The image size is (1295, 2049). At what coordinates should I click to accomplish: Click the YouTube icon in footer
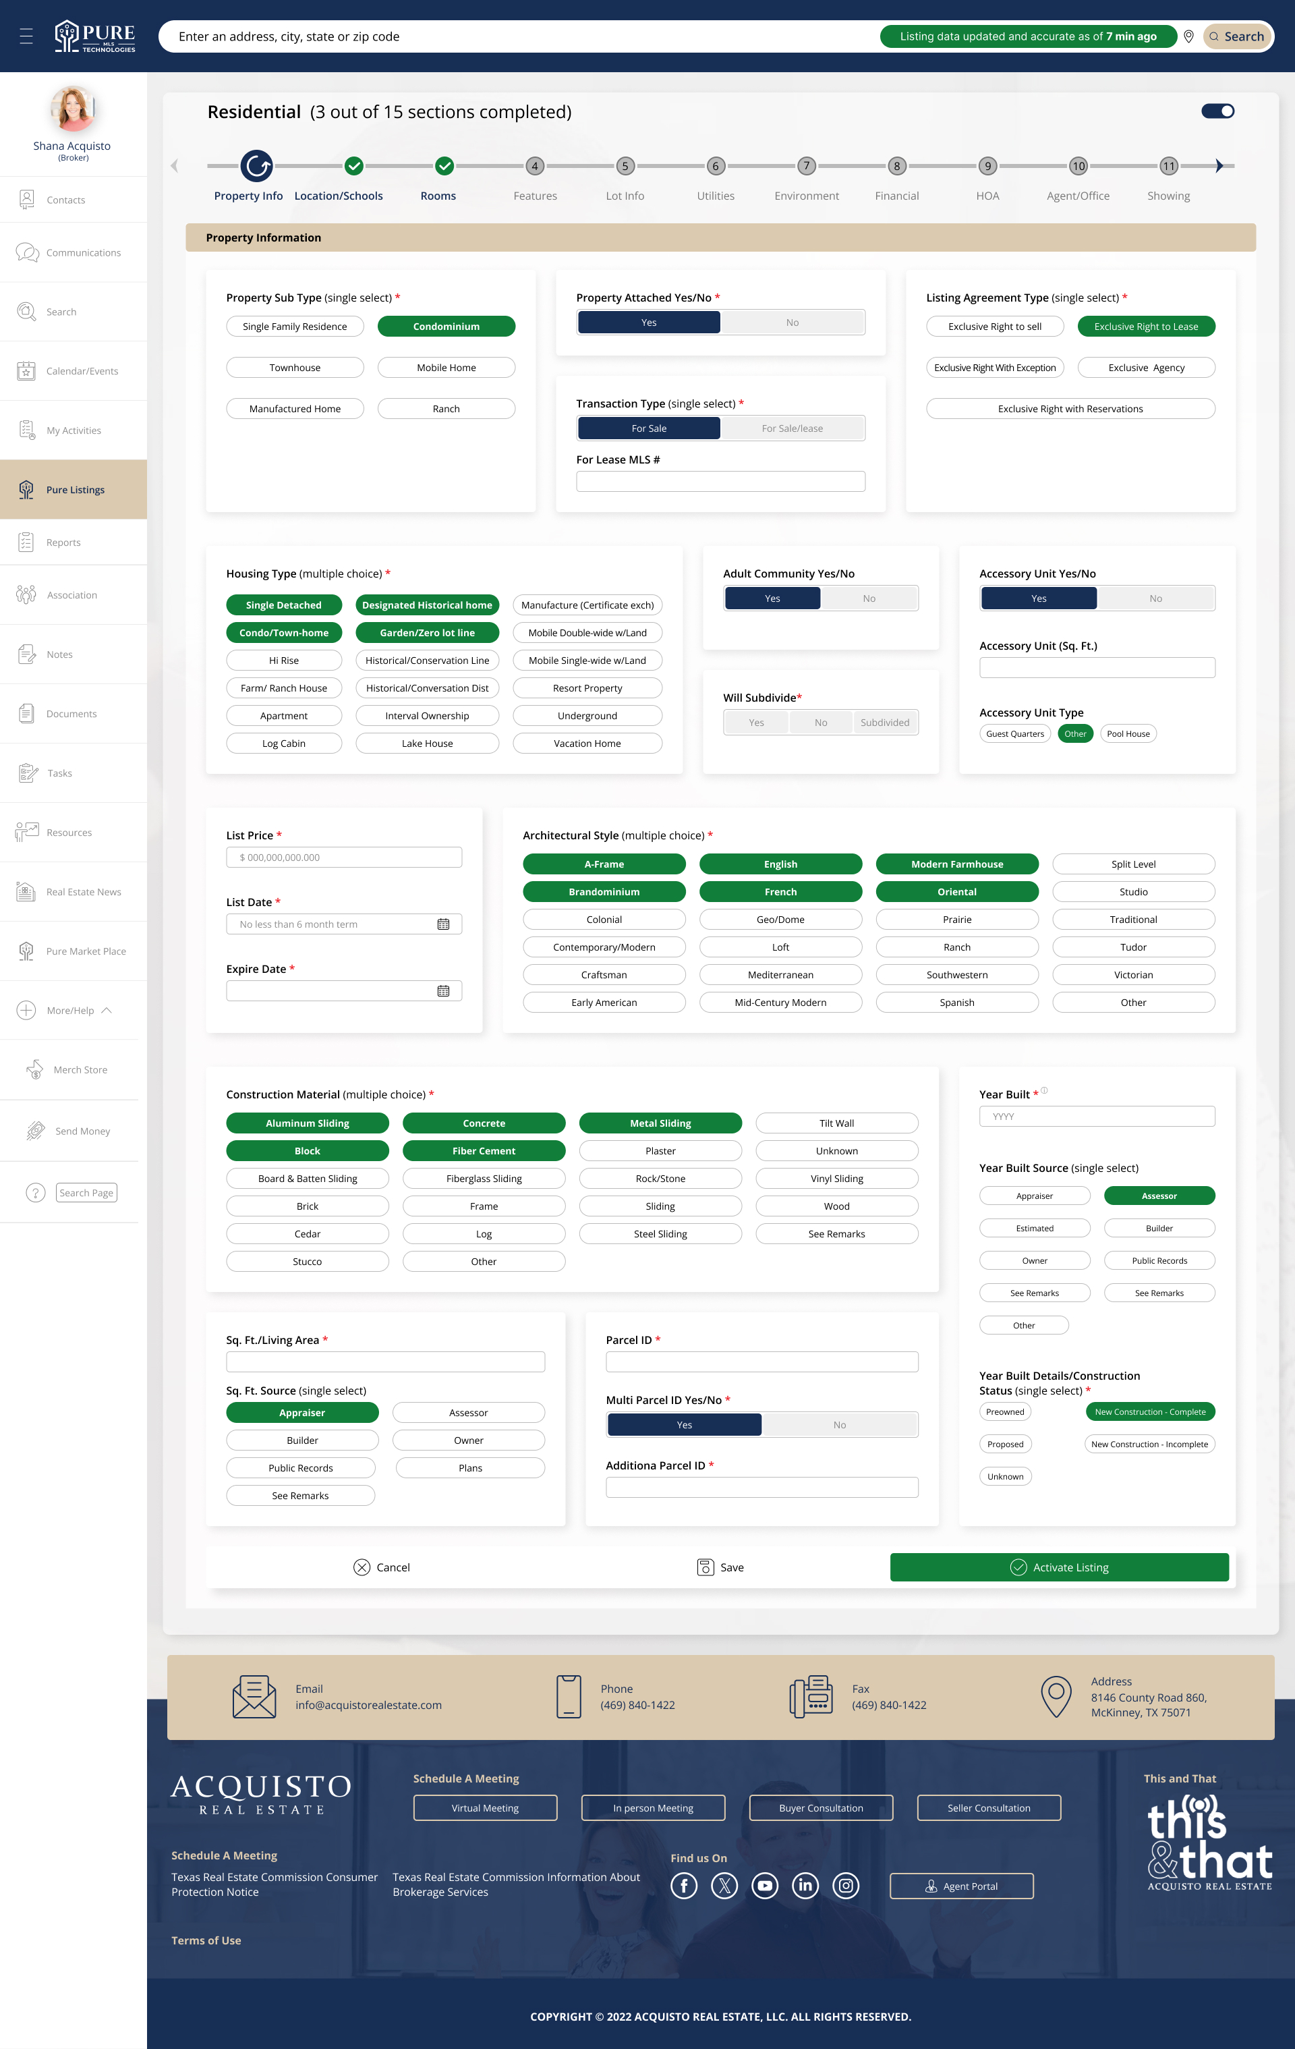pos(764,1886)
